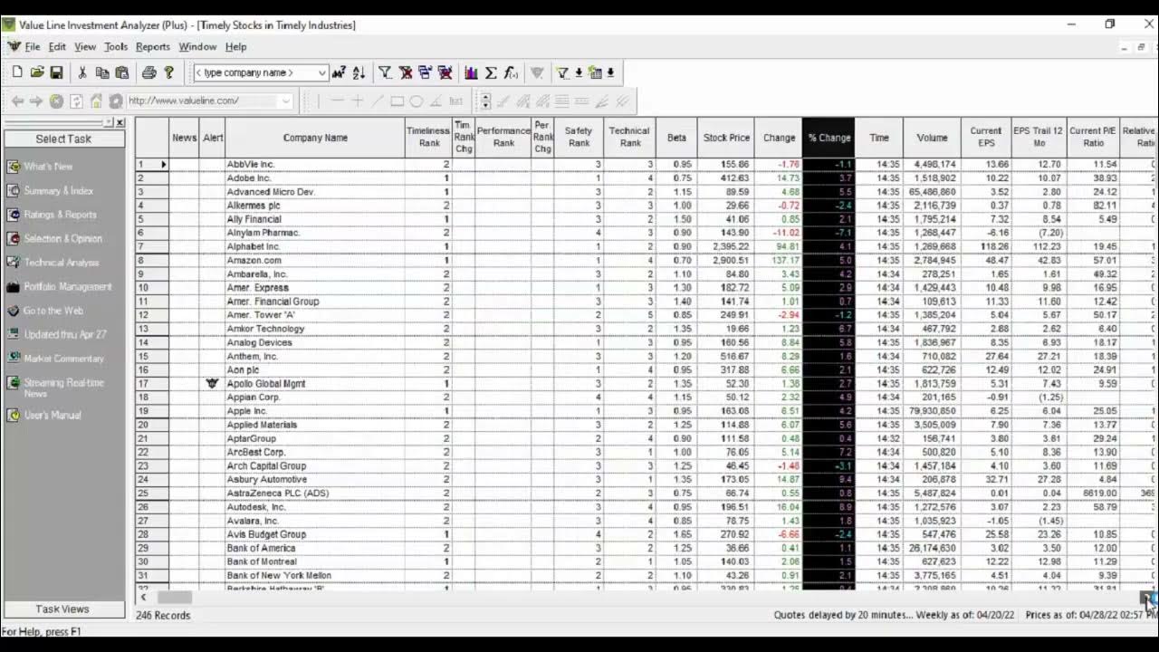1159x652 pixels.
Task: Expand the type company name dropdown
Action: pos(321,72)
